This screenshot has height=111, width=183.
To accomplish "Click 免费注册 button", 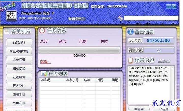I will click(x=19, y=103).
